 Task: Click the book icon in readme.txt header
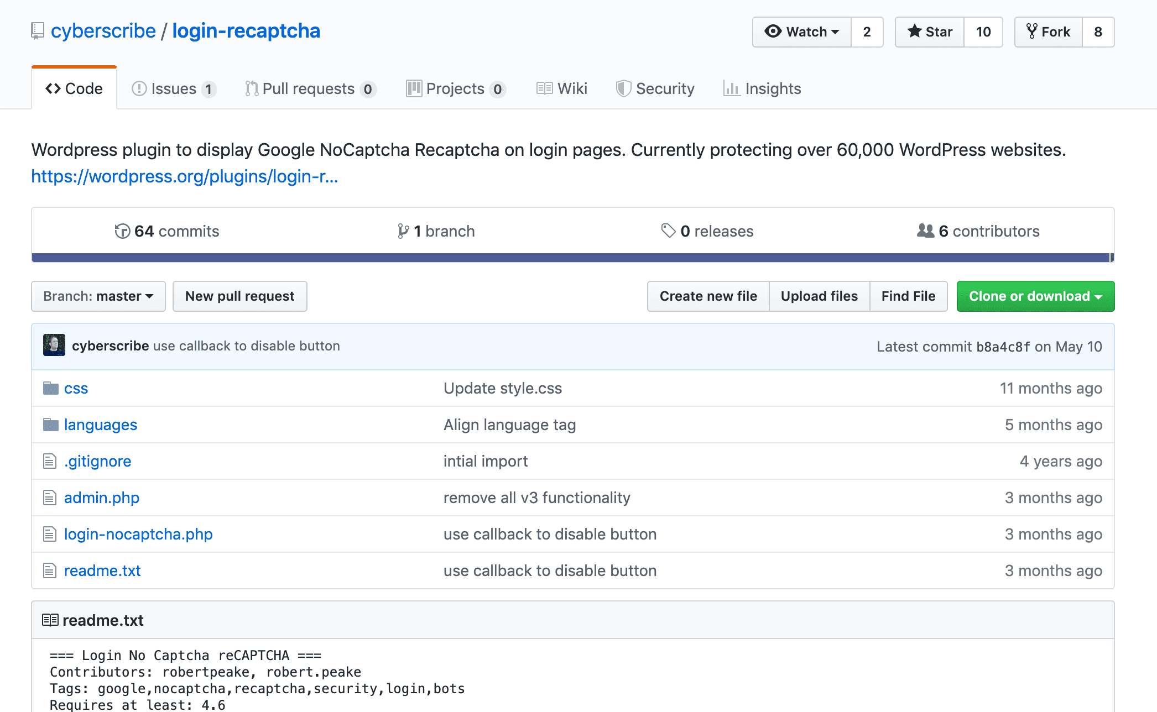tap(50, 620)
